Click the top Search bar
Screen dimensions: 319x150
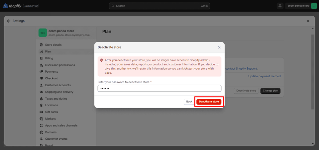(x=159, y=6)
